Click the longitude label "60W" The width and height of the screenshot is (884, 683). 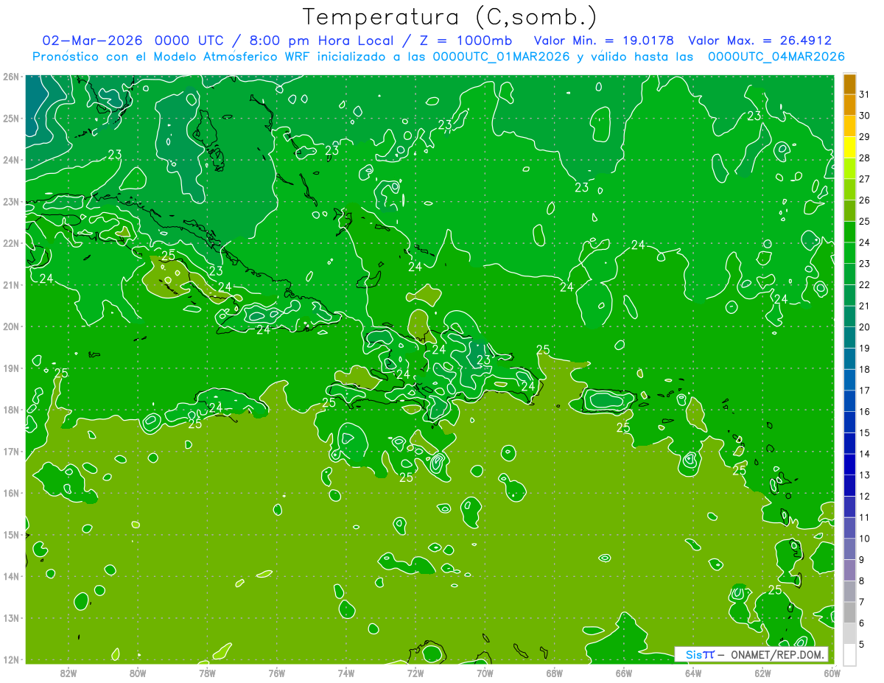832,673
